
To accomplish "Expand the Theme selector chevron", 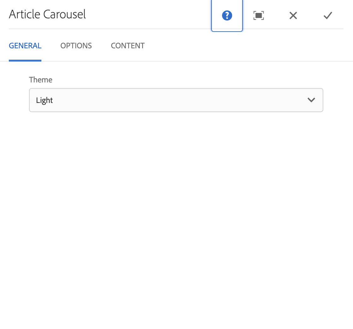I will click(312, 100).
